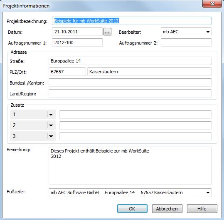Click into the Bemerkung text area
Image resolution: width=224 pixels, height=220 pixels.
coord(130,165)
